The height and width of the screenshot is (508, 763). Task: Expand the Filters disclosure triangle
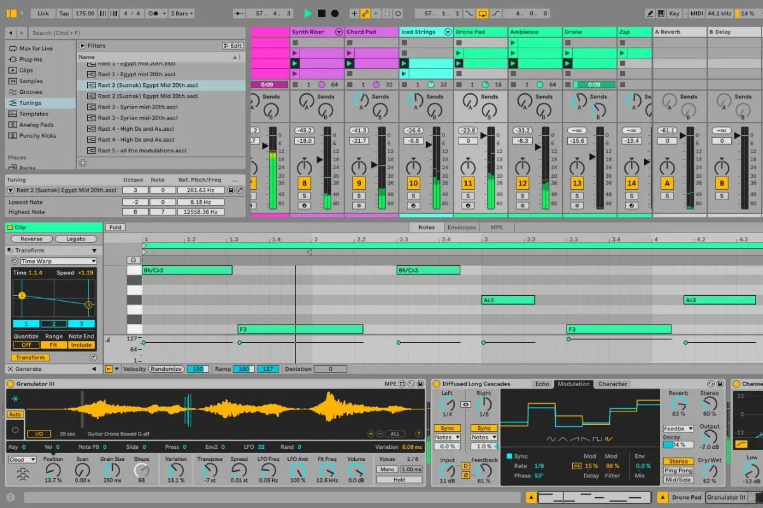point(83,46)
